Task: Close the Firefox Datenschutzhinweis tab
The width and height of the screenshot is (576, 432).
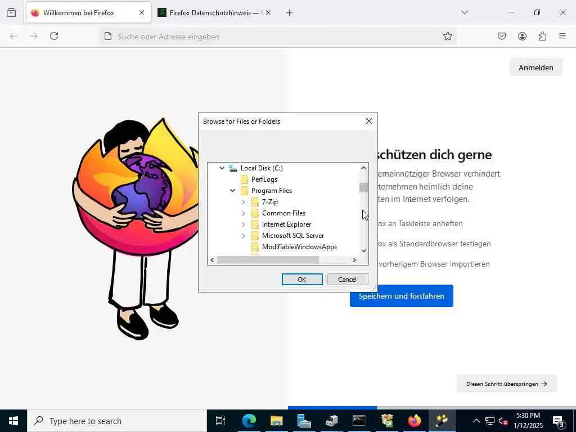Action: click(268, 12)
